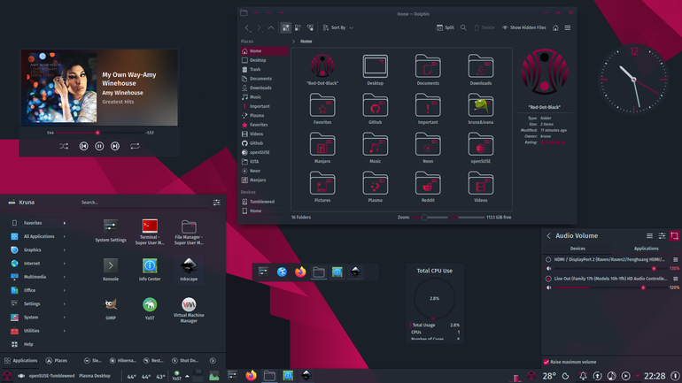Pause the Amy Winehouse track
The height and width of the screenshot is (383, 682).
pos(99,146)
